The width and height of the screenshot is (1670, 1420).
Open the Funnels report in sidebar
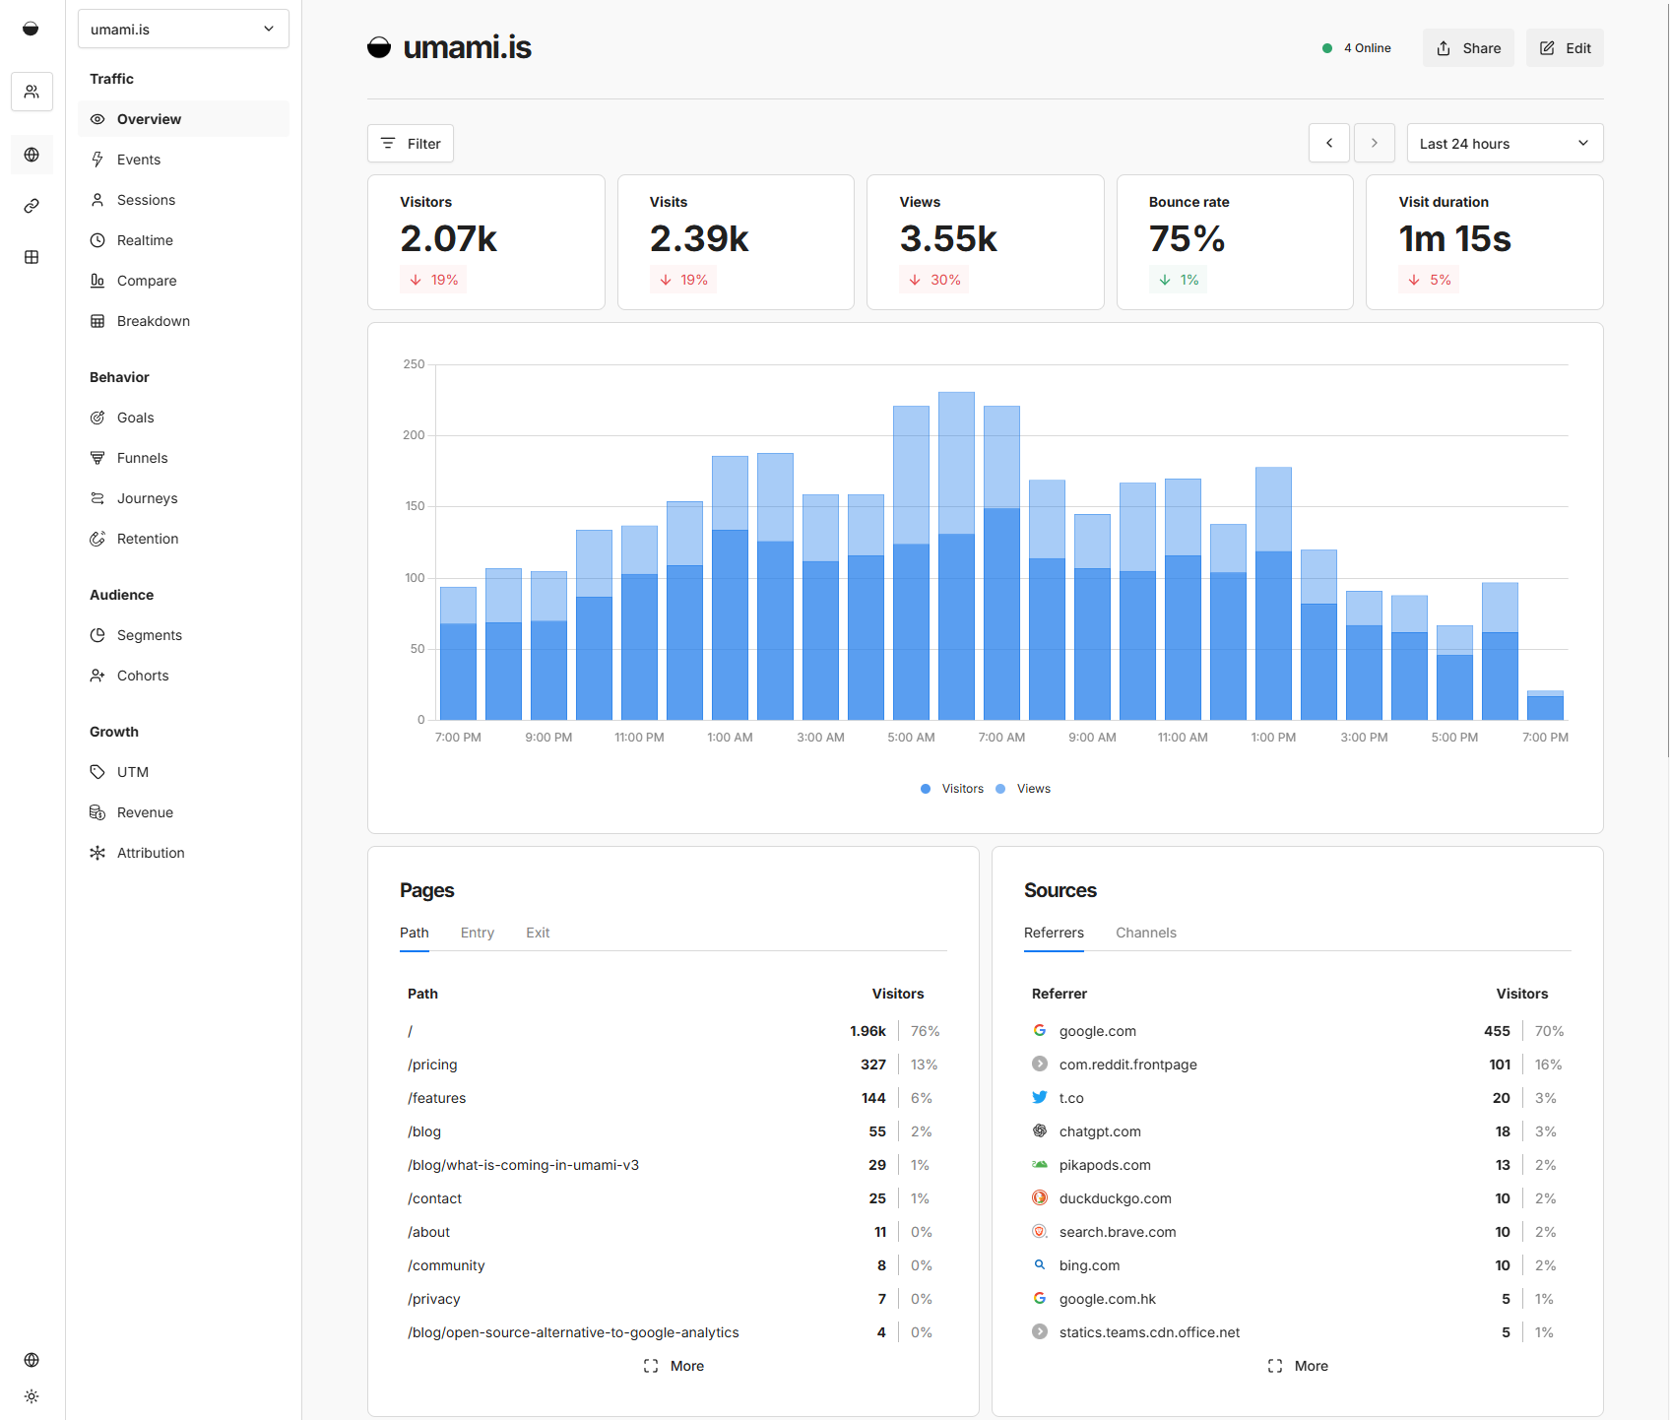(x=142, y=458)
